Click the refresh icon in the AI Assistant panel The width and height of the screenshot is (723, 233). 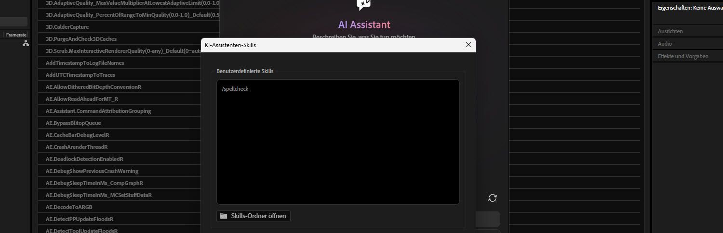pos(492,198)
